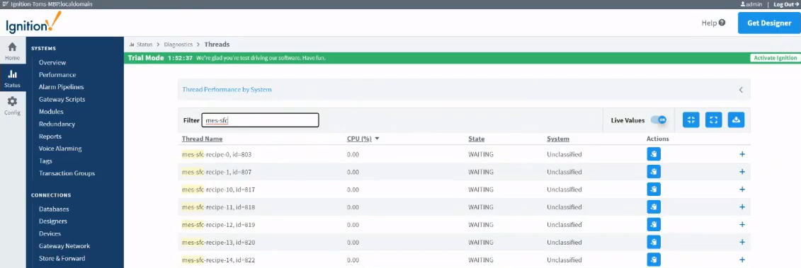
Task: Open Gateway Network under Connections
Action: click(x=64, y=245)
